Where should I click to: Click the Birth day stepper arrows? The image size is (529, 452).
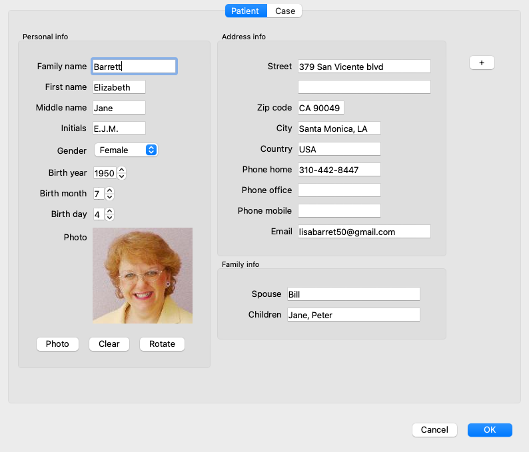pos(110,214)
